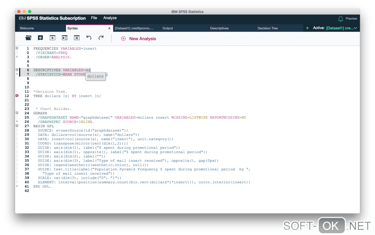This screenshot has width=375, height=235.
Task: Click '/ORDER=ANALYSIS.' on line 3
Action: [x=54, y=57]
